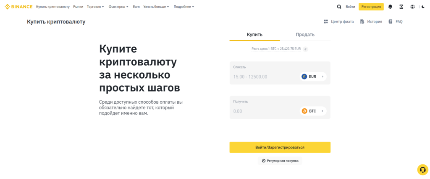
Task: Toggle dark mode with the moon icon
Action: click(x=423, y=7)
